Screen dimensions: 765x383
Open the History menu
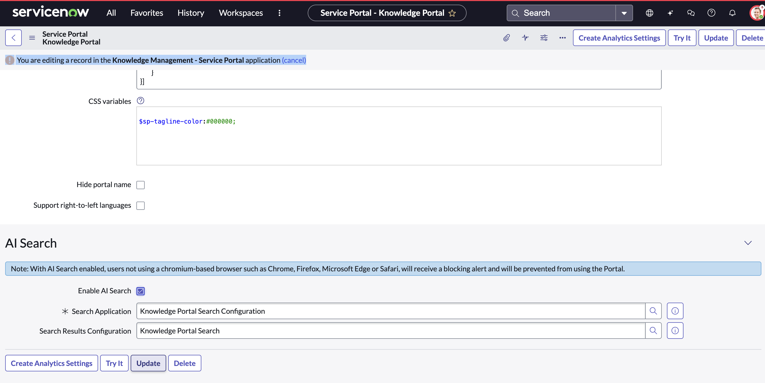pos(191,13)
